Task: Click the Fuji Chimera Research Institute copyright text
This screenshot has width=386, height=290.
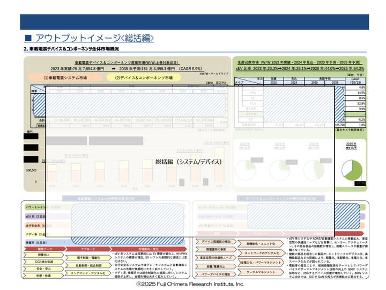Action: (190, 284)
